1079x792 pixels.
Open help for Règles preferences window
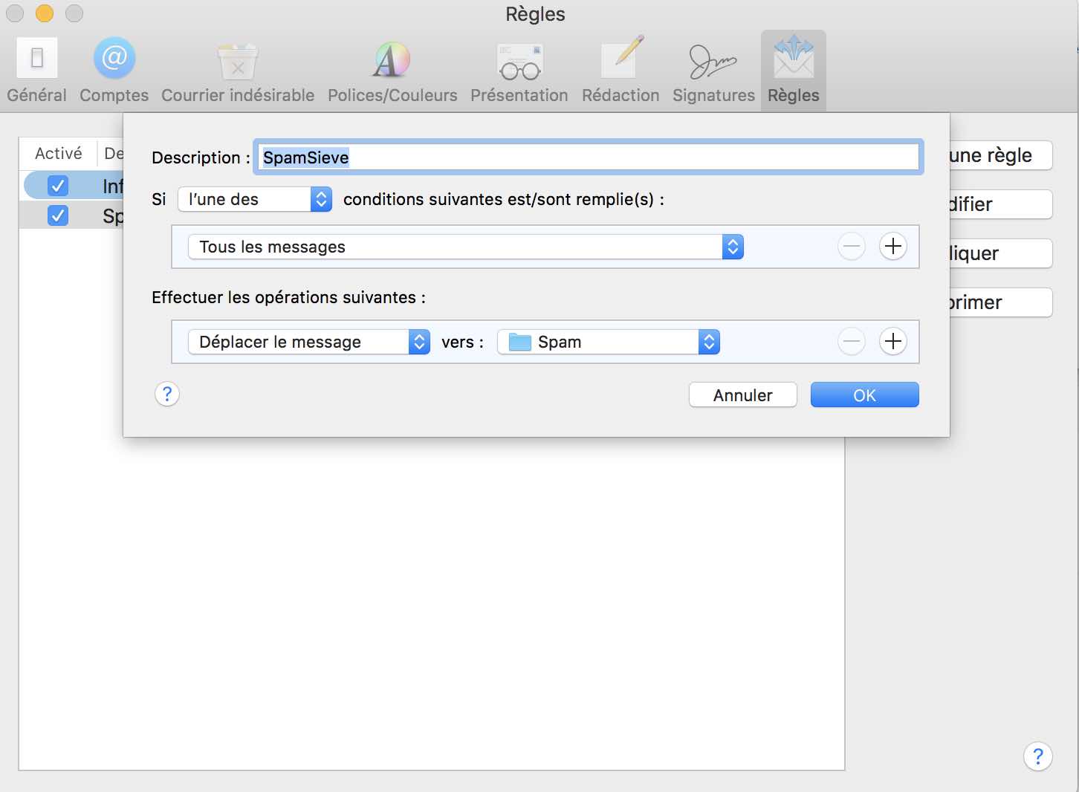(x=1038, y=756)
